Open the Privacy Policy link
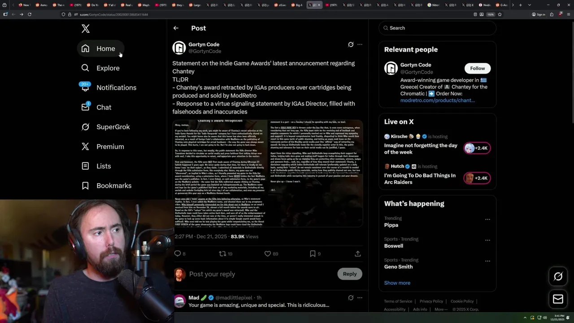This screenshot has height=323, width=574. [431, 301]
